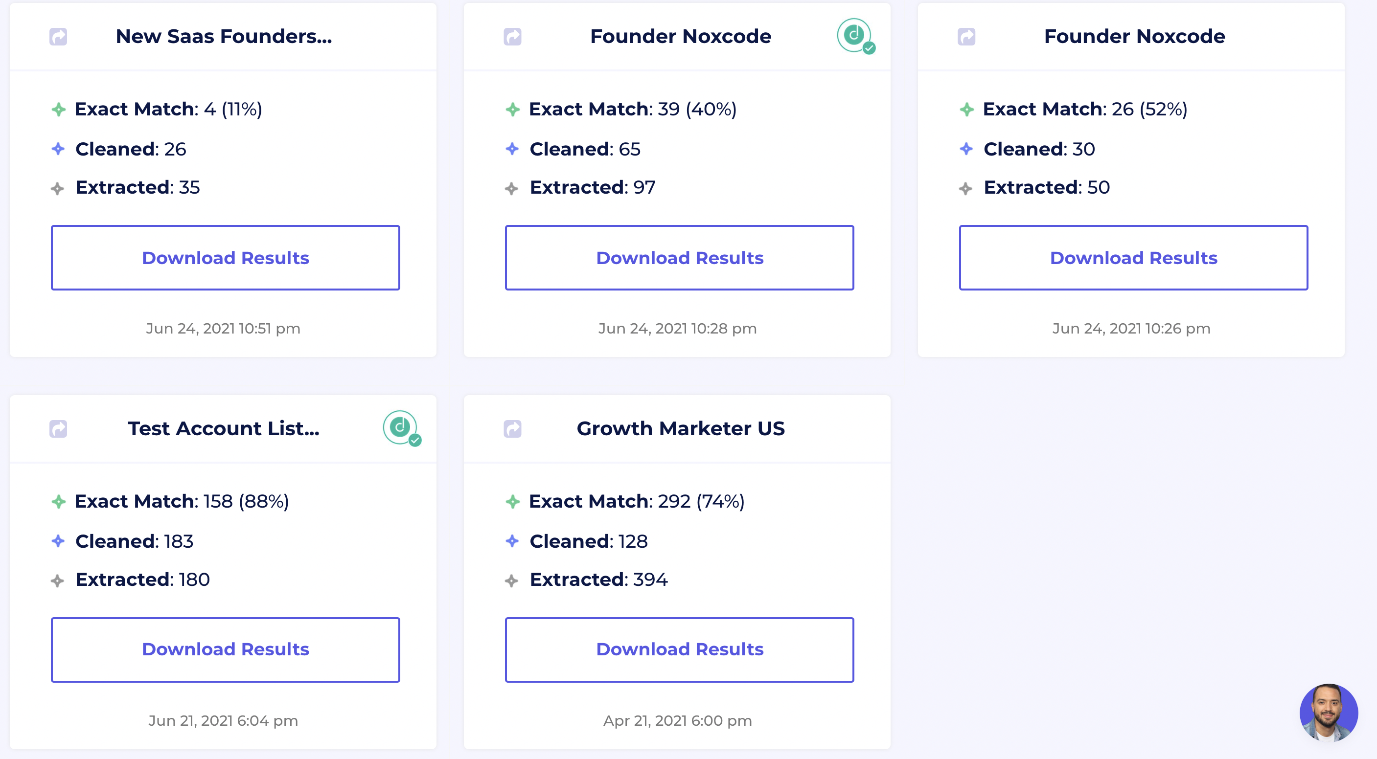1377x759 pixels.
Task: Click share icon on Founder Noxcode 10:28 pm card
Action: coord(512,37)
